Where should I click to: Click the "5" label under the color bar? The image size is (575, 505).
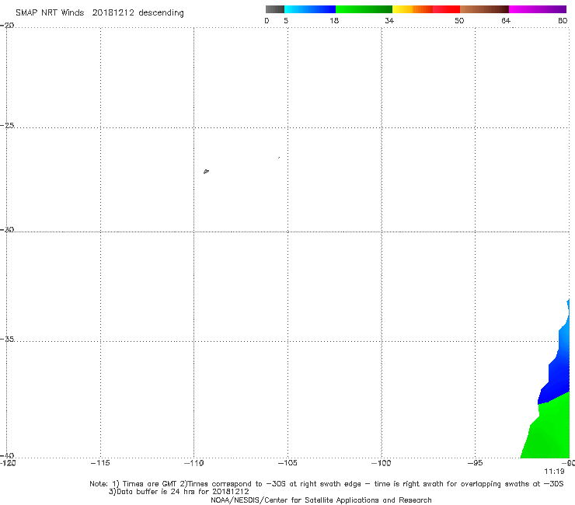[x=286, y=20]
